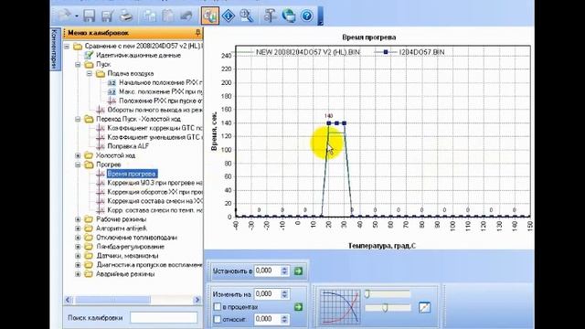Click the 'Изменить на' spinner arrows
The height and width of the screenshot is (329, 585).
click(284, 294)
